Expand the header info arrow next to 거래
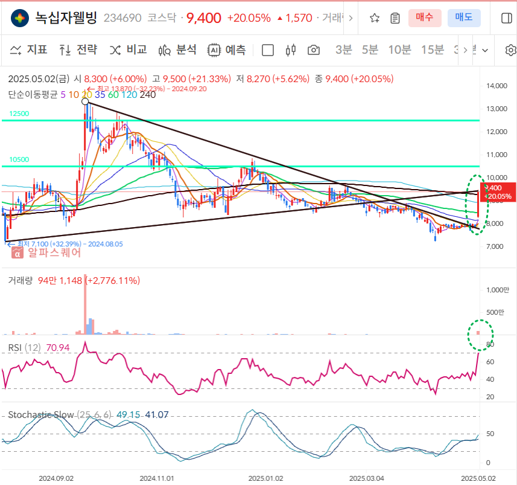 pyautogui.click(x=351, y=18)
